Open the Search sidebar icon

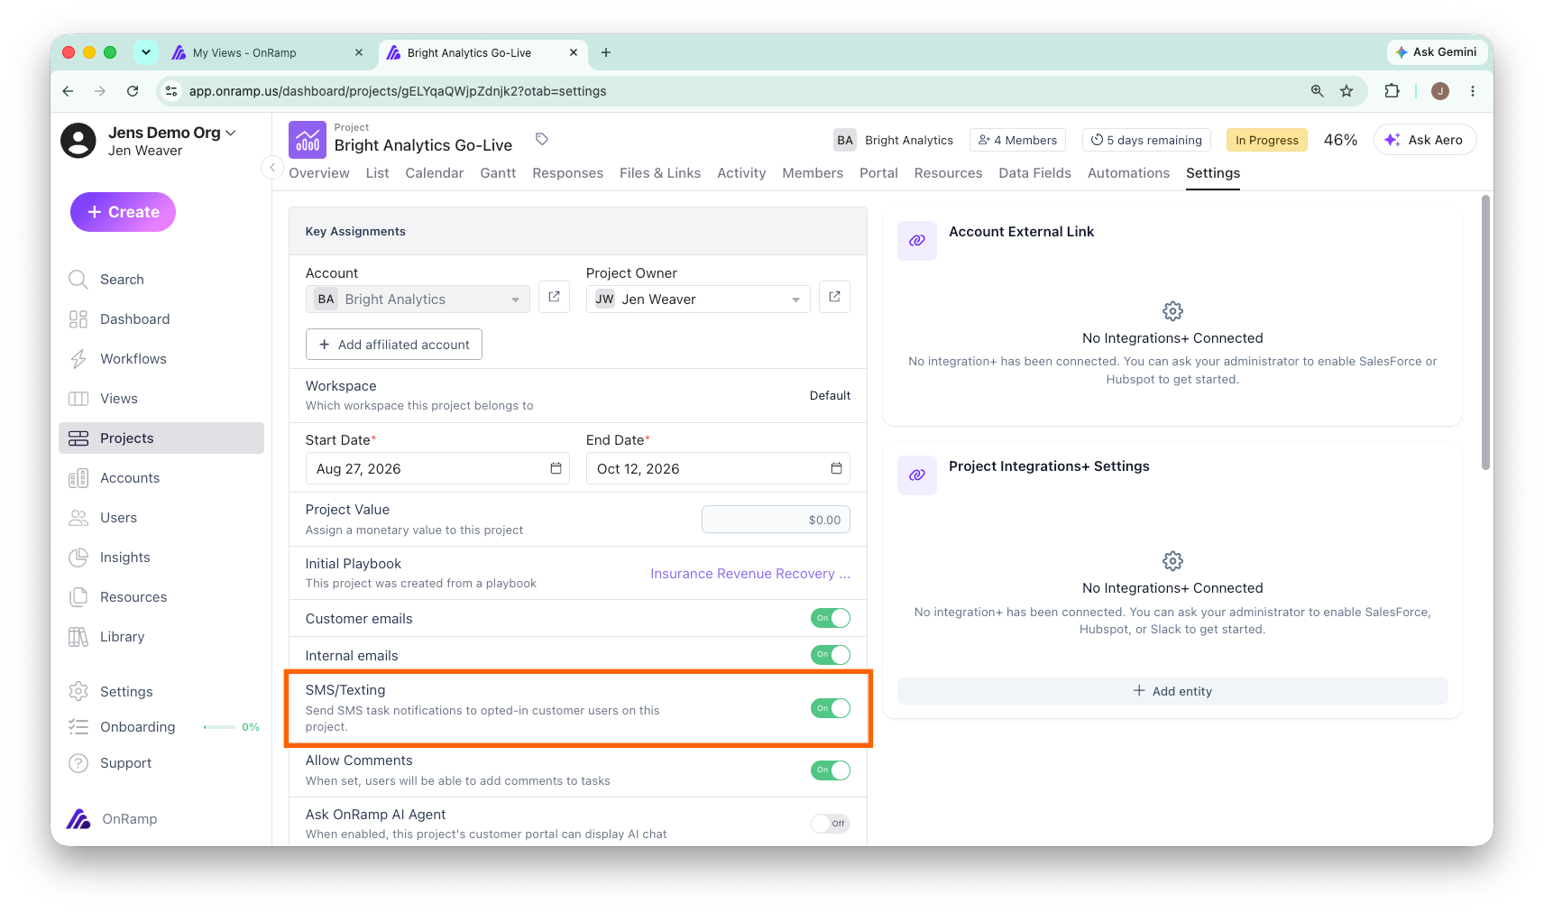pyautogui.click(x=78, y=280)
